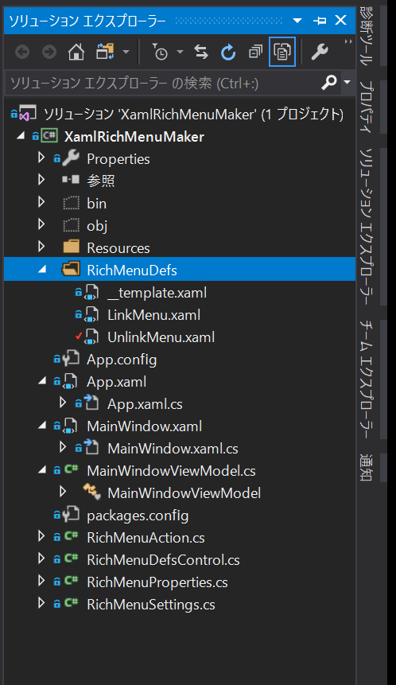Screen dimensions: 396x685
Task: Select the obj hidden folder icon
Action: tap(71, 225)
